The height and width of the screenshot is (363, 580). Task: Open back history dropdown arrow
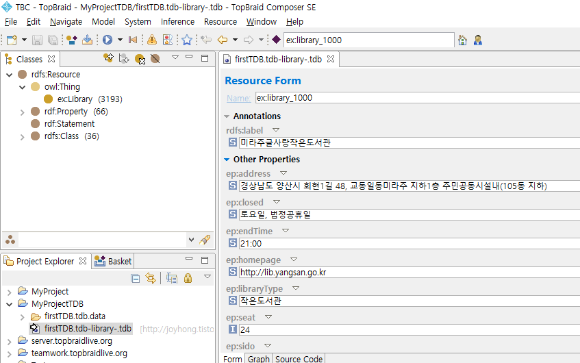[x=235, y=40]
